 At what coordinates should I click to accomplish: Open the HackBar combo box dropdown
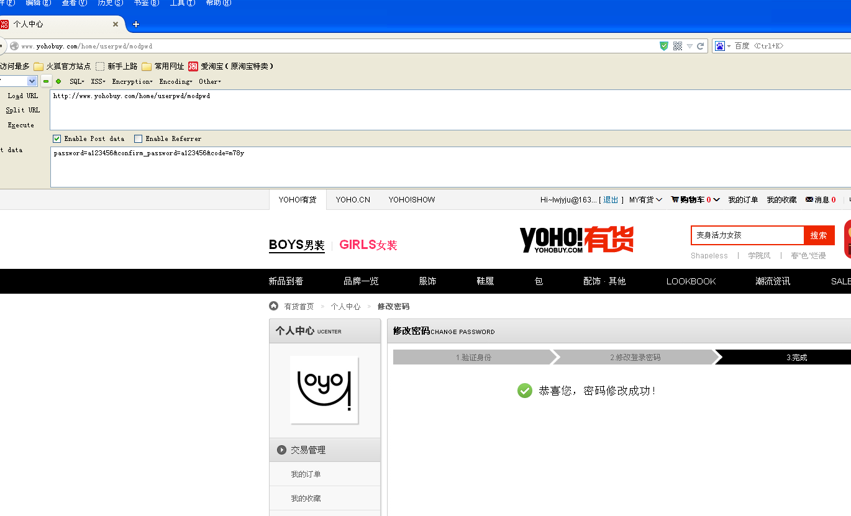click(32, 81)
